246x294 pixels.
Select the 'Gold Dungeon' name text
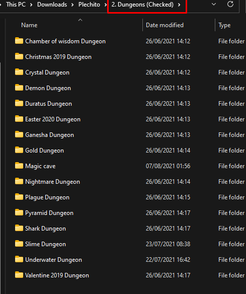44,151
